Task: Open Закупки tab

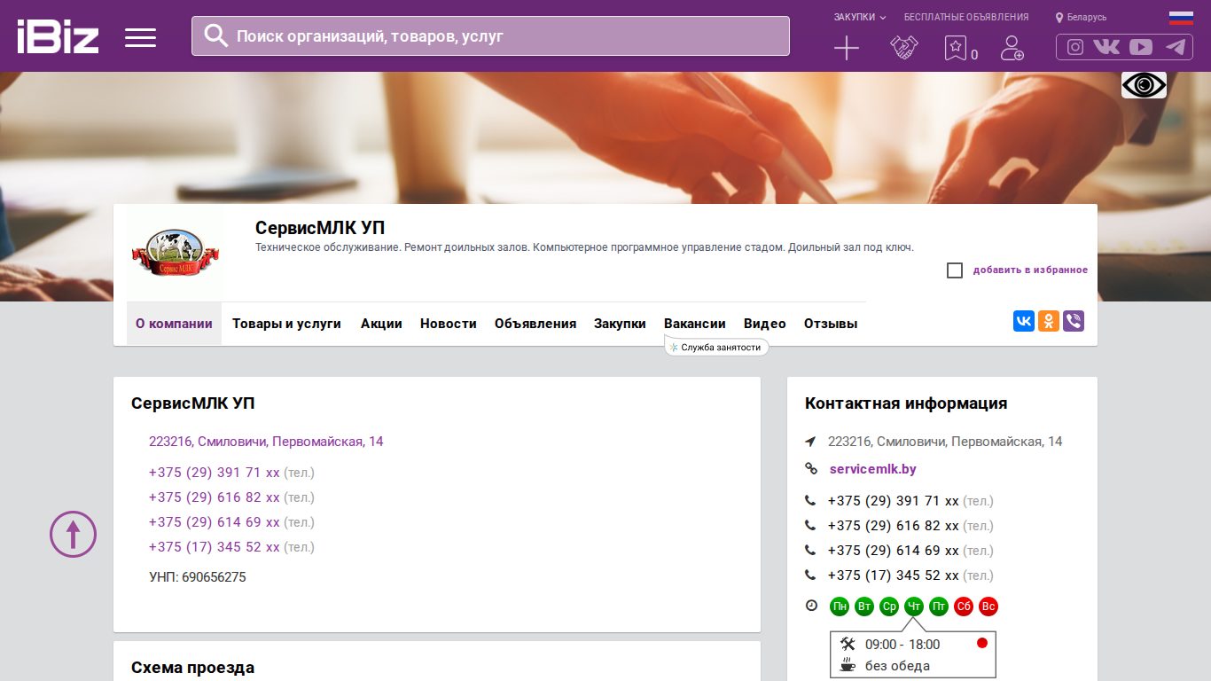Action: [x=620, y=324]
